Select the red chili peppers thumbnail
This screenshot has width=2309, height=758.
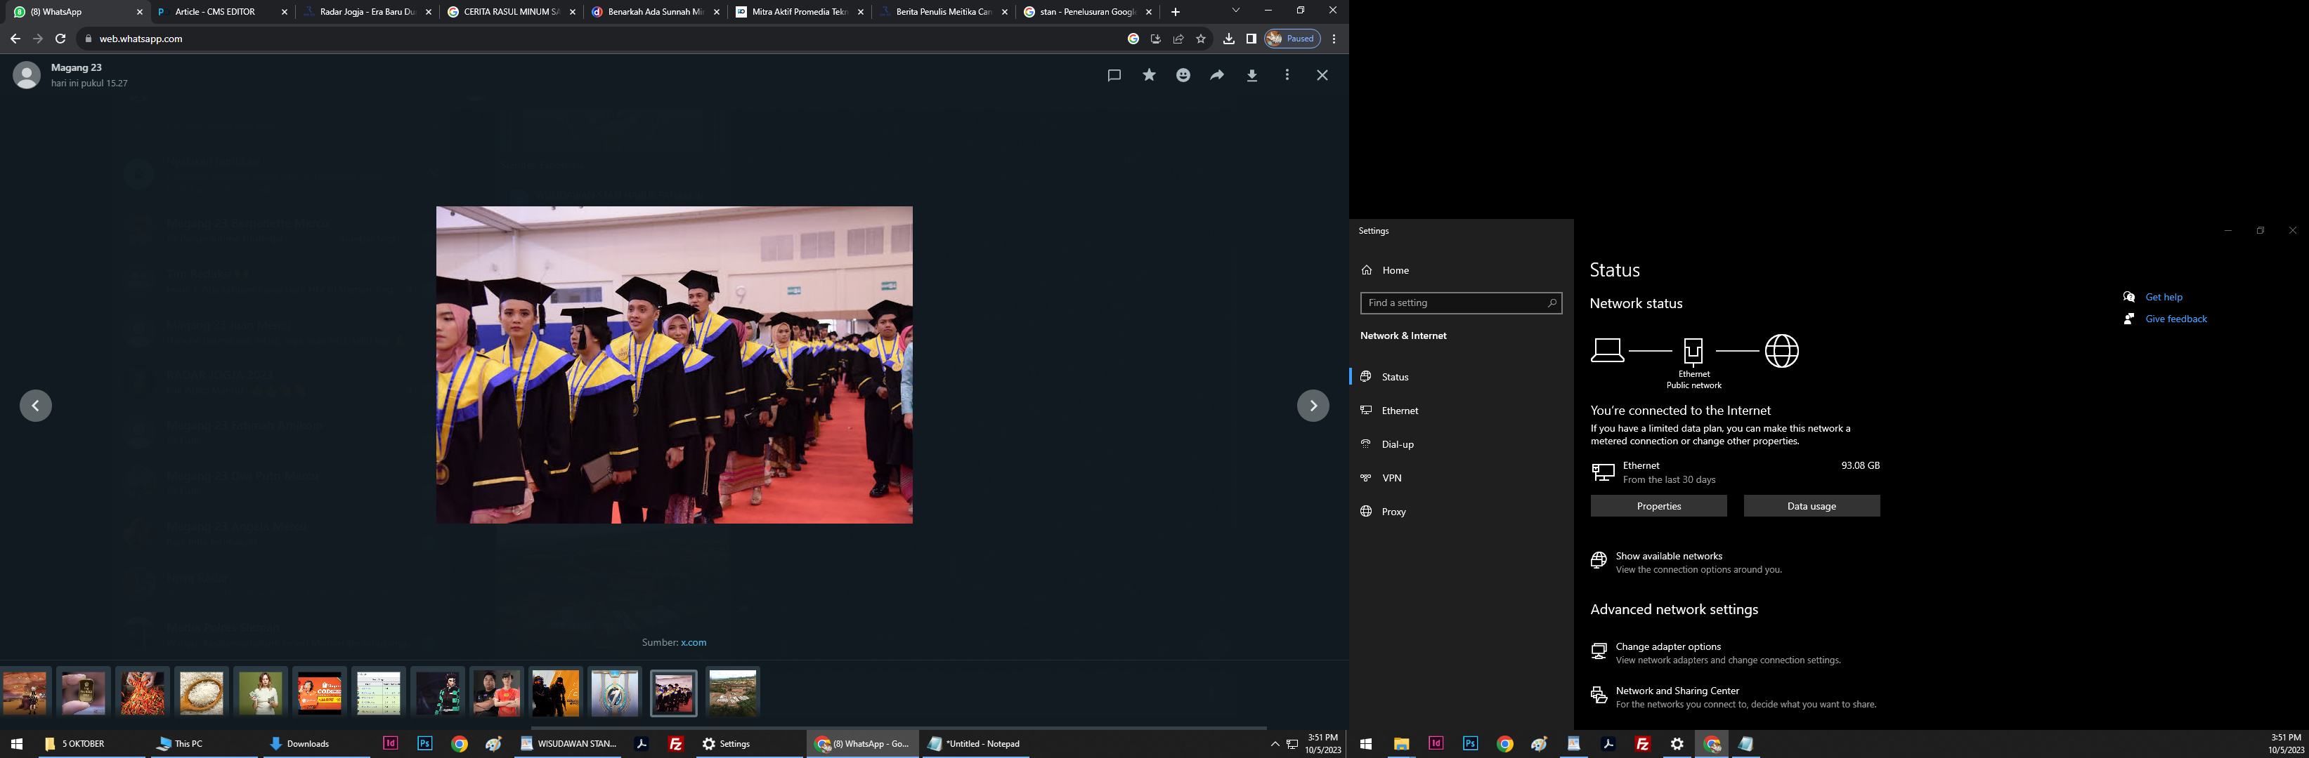[143, 693]
